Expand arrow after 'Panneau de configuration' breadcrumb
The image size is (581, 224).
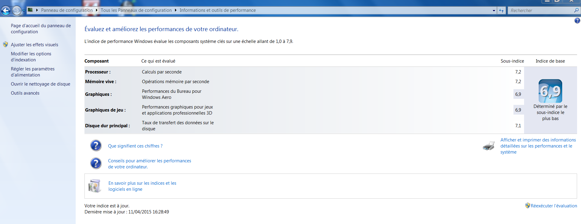pyautogui.click(x=97, y=10)
